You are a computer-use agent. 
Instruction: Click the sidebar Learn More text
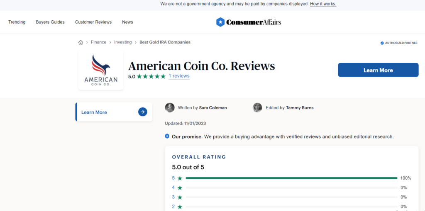coord(94,113)
